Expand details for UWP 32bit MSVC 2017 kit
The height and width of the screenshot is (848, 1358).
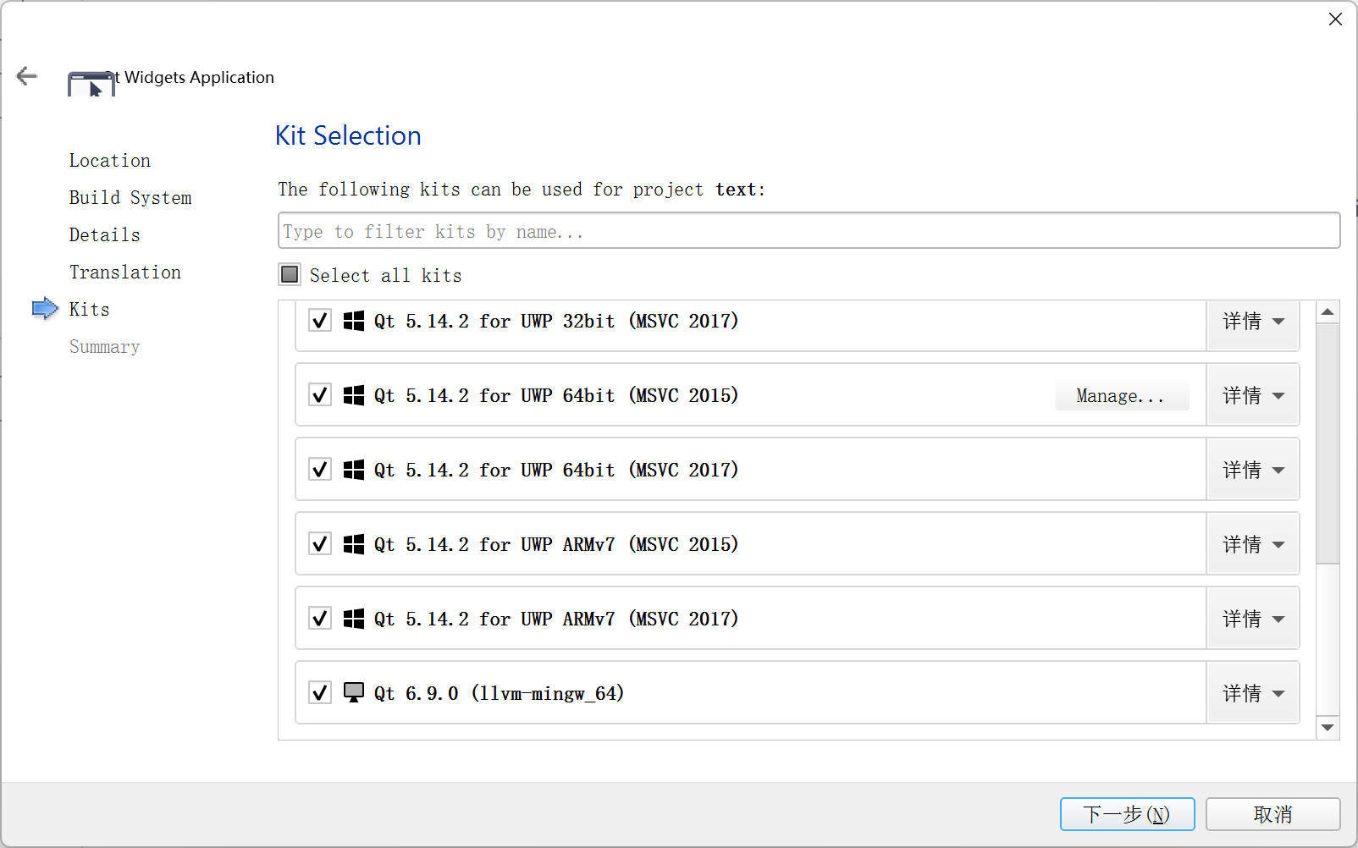pos(1253,322)
